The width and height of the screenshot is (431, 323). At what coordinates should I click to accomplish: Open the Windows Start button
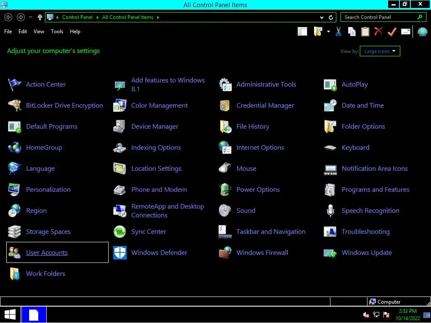tap(10, 315)
